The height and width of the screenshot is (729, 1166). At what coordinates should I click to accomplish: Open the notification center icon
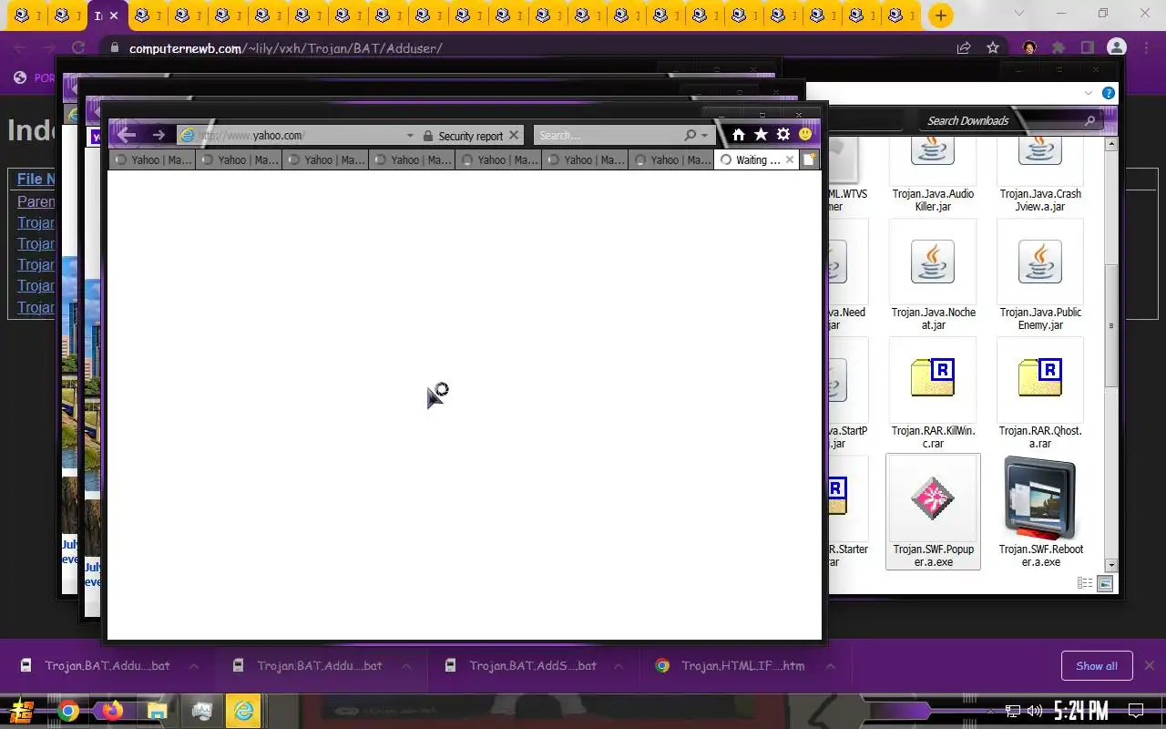click(1136, 711)
